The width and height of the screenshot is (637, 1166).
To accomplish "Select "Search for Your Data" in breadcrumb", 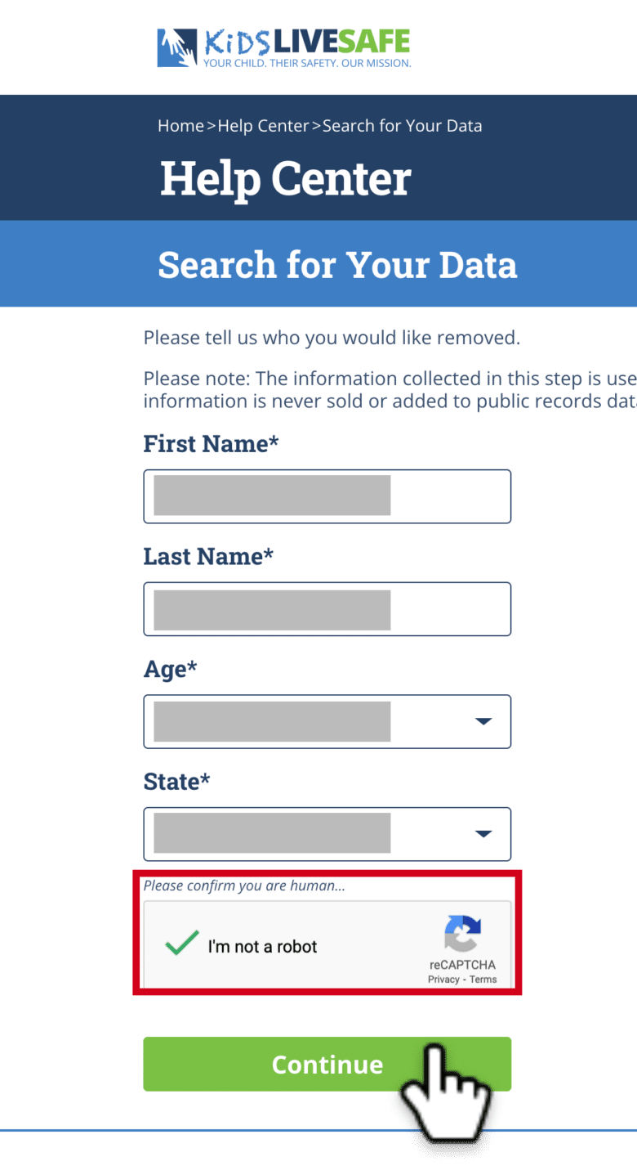I will click(402, 125).
